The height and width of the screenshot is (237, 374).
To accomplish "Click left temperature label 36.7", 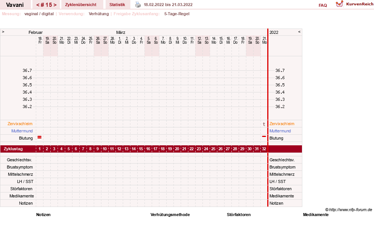I will coord(27,70).
